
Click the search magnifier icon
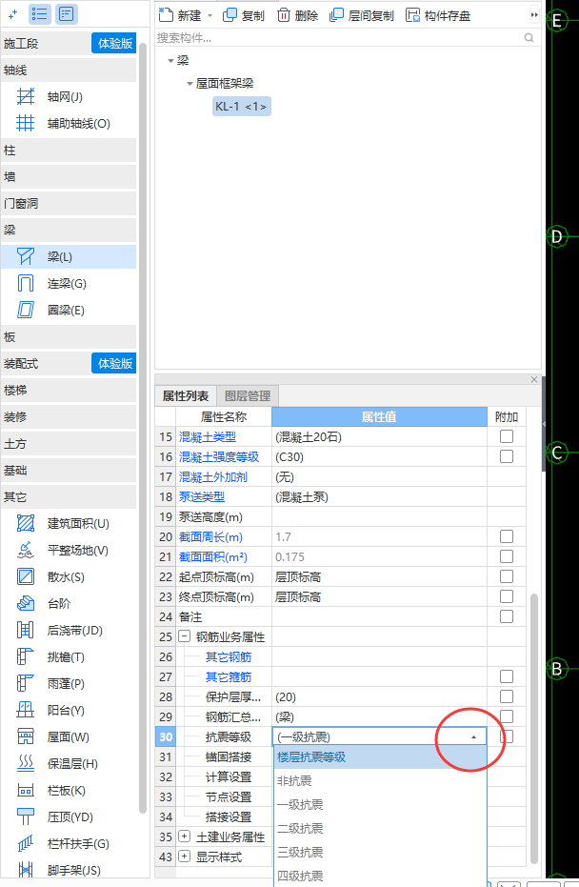tap(529, 38)
